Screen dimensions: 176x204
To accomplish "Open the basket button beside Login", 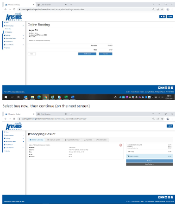I will click(x=163, y=17).
